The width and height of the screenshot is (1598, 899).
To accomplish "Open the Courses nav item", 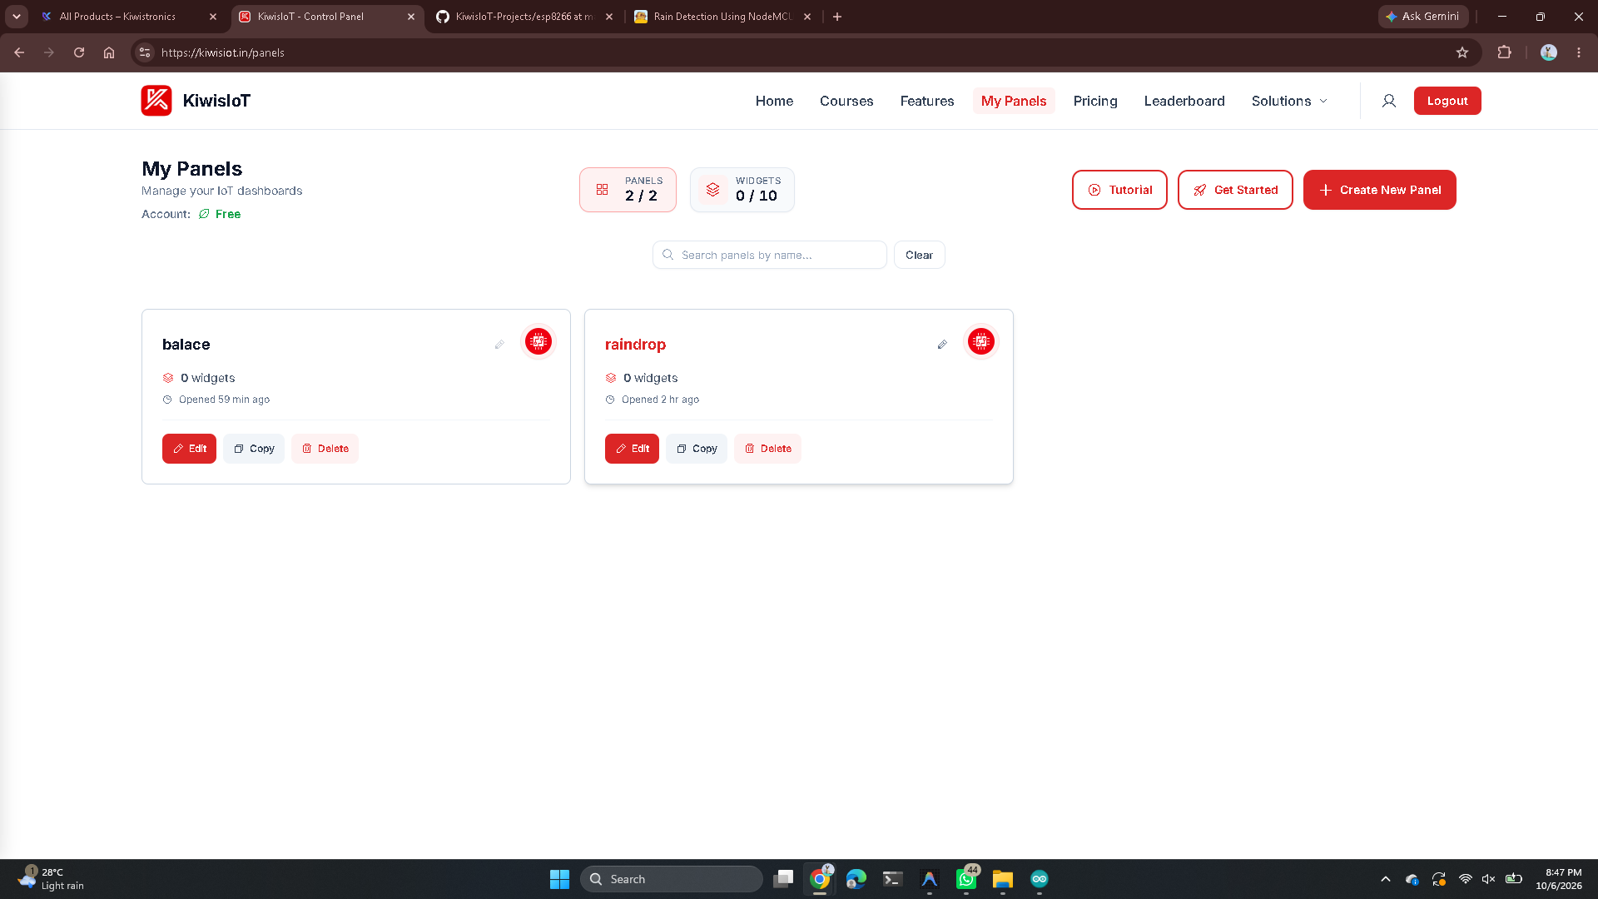I will 846,101.
